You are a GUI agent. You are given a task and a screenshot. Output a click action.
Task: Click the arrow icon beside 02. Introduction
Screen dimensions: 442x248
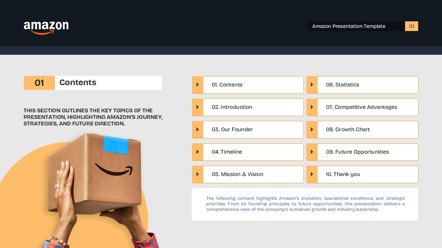coord(198,107)
